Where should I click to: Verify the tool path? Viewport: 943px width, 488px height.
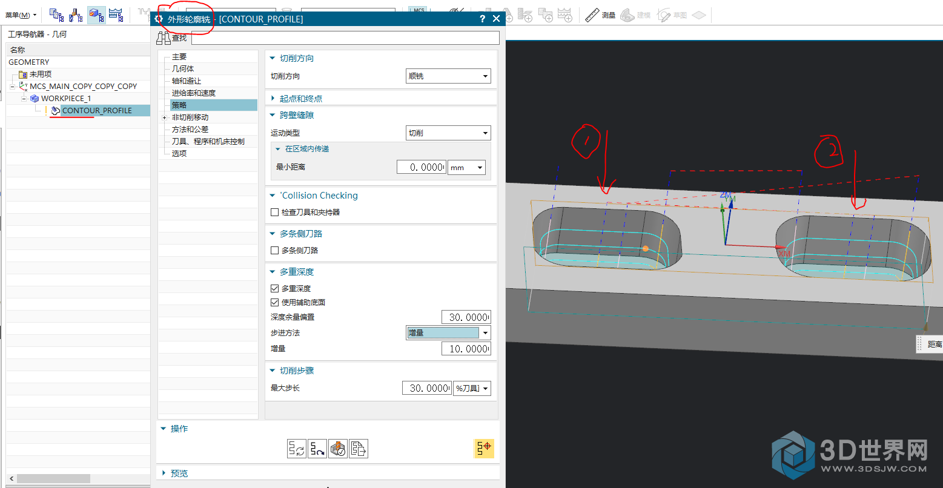coord(338,449)
